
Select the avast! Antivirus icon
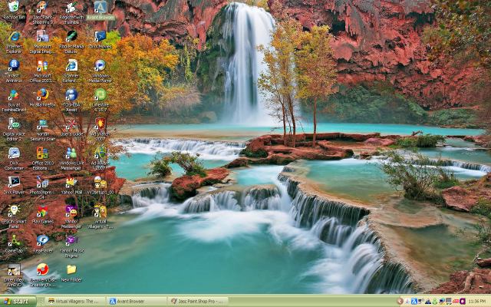click(x=14, y=67)
